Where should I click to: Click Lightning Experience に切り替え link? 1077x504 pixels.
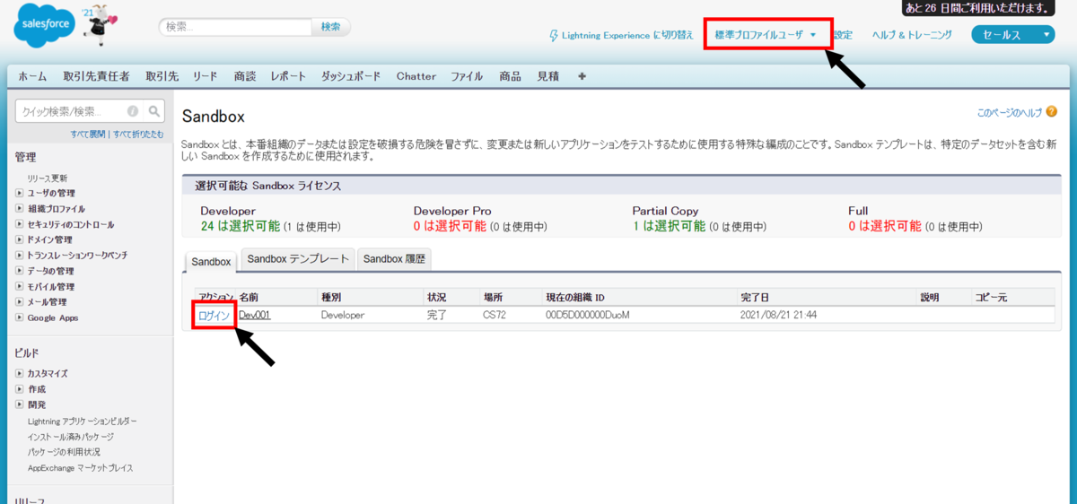click(x=628, y=35)
